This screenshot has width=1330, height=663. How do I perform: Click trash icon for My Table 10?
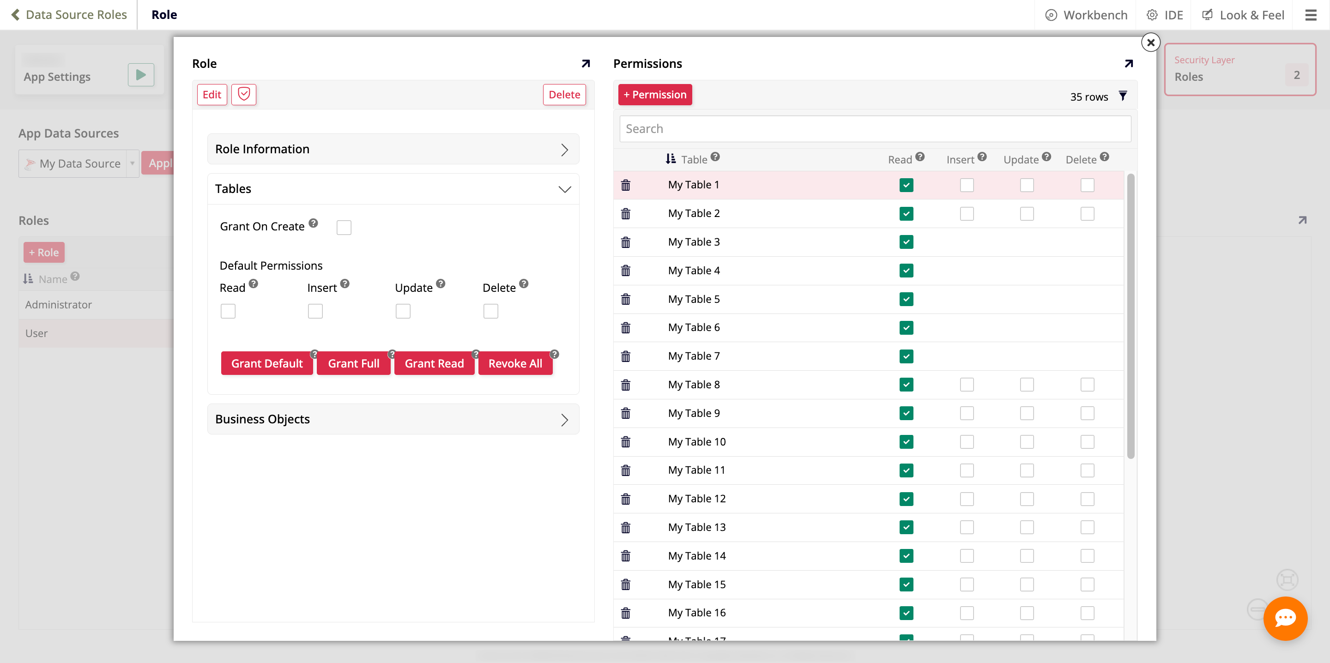[x=626, y=441]
